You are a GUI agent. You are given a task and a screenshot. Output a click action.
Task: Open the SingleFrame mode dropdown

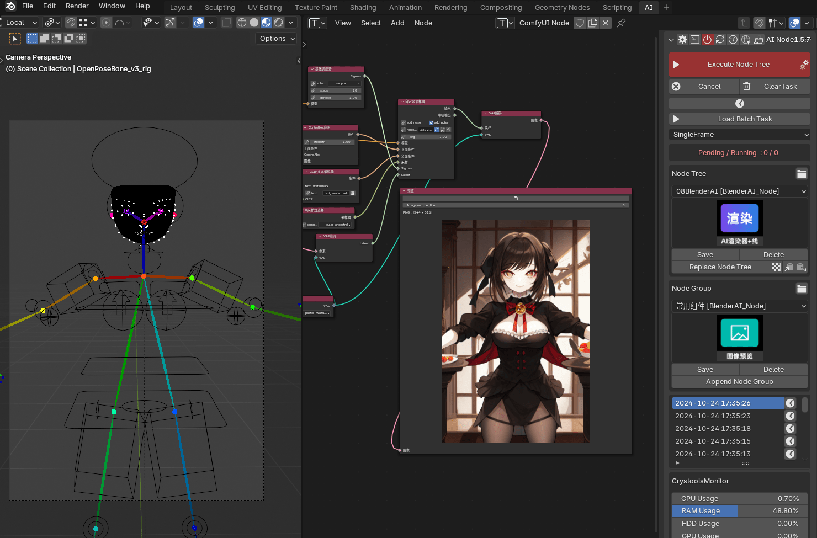coord(739,135)
